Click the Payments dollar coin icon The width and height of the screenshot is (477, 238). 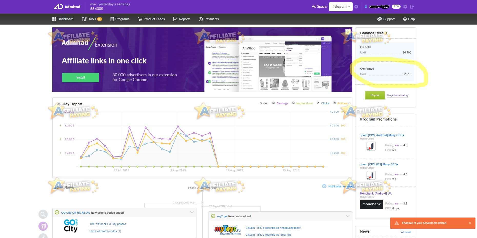201,19
